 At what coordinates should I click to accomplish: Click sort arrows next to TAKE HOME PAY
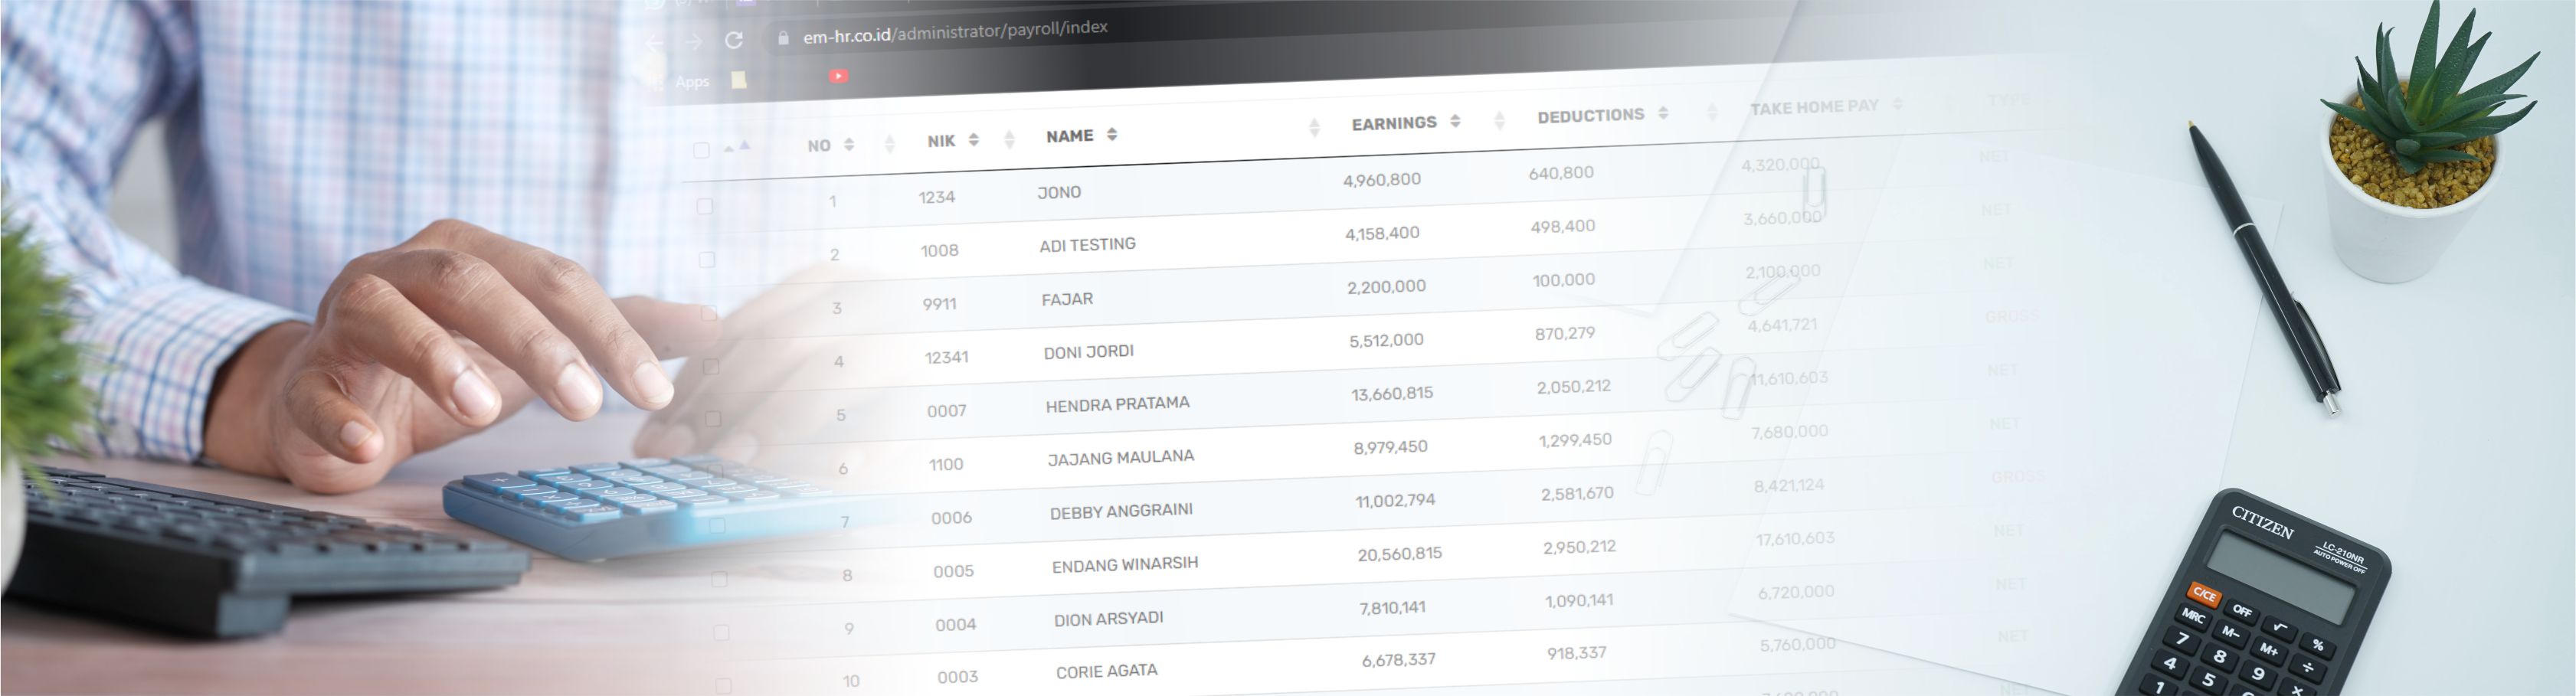1897,103
